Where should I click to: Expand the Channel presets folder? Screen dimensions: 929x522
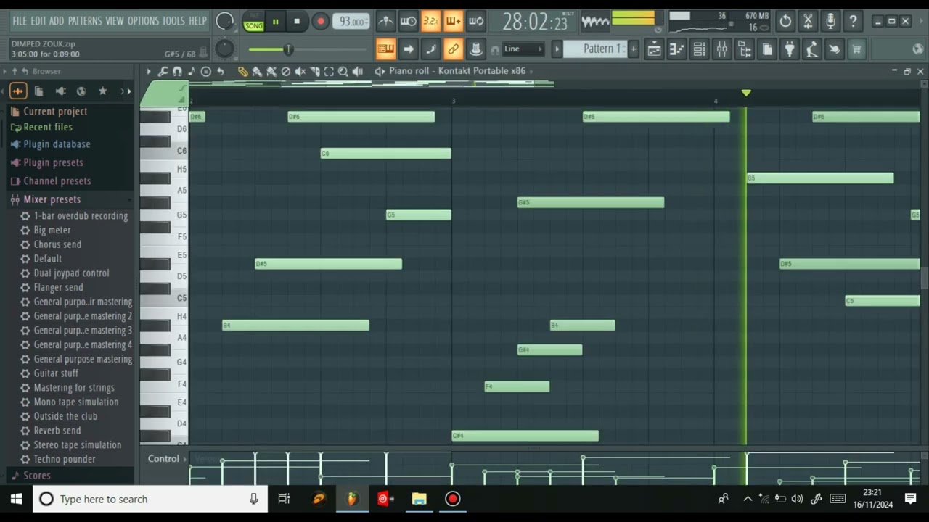click(57, 181)
